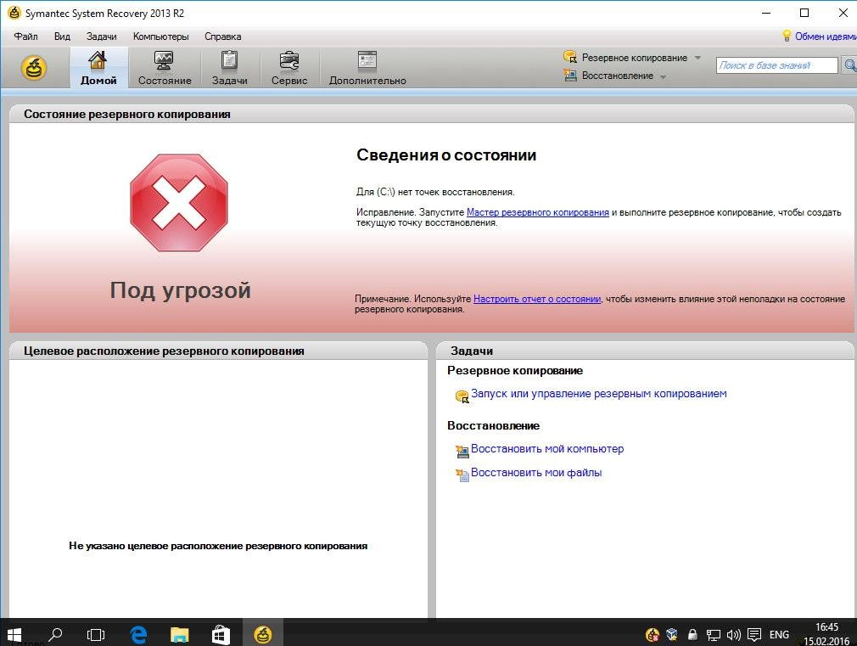The image size is (857, 646).
Task: Click the icon beside 'Восстановить мои файлы'
Action: click(x=462, y=475)
